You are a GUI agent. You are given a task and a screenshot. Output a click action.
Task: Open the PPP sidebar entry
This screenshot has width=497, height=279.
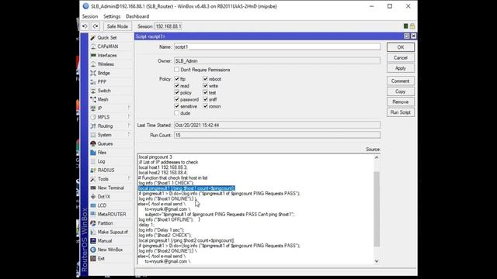click(x=102, y=82)
